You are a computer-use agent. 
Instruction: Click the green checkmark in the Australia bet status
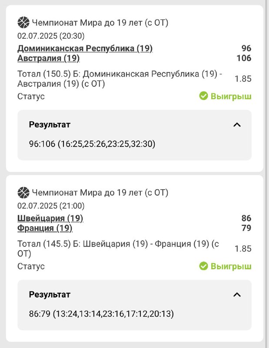tap(203, 96)
